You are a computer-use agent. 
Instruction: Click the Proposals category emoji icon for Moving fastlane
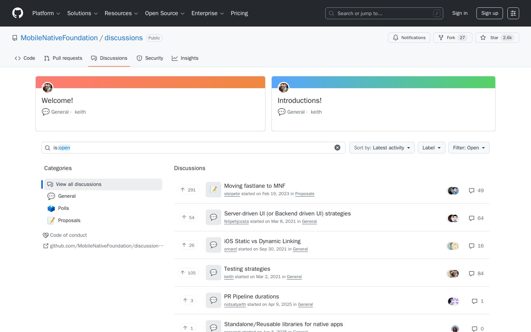coord(214,190)
